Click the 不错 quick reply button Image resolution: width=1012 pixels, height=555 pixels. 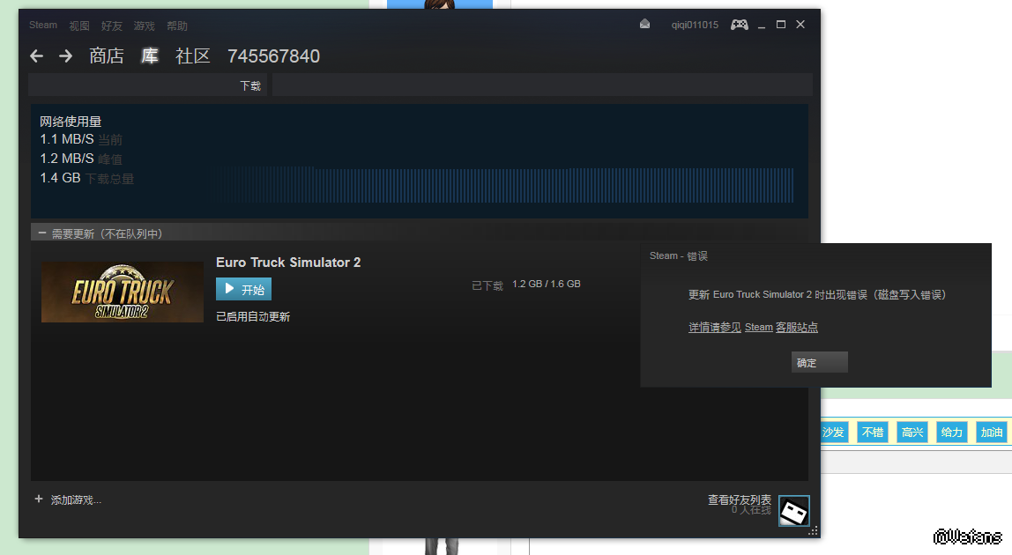pos(873,433)
